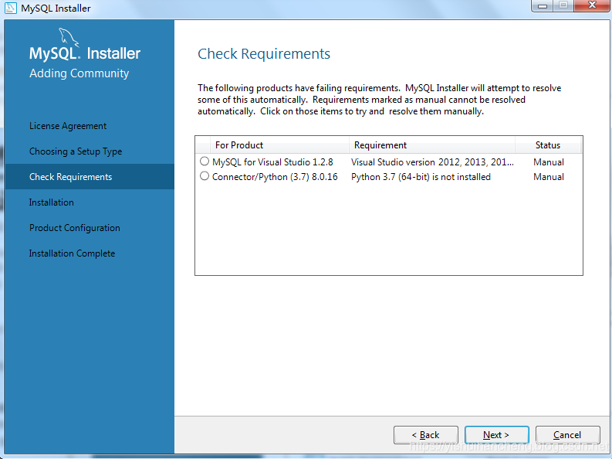Click the MySQL dolphin logo
Screen dimensions: 612x459
pos(69,37)
